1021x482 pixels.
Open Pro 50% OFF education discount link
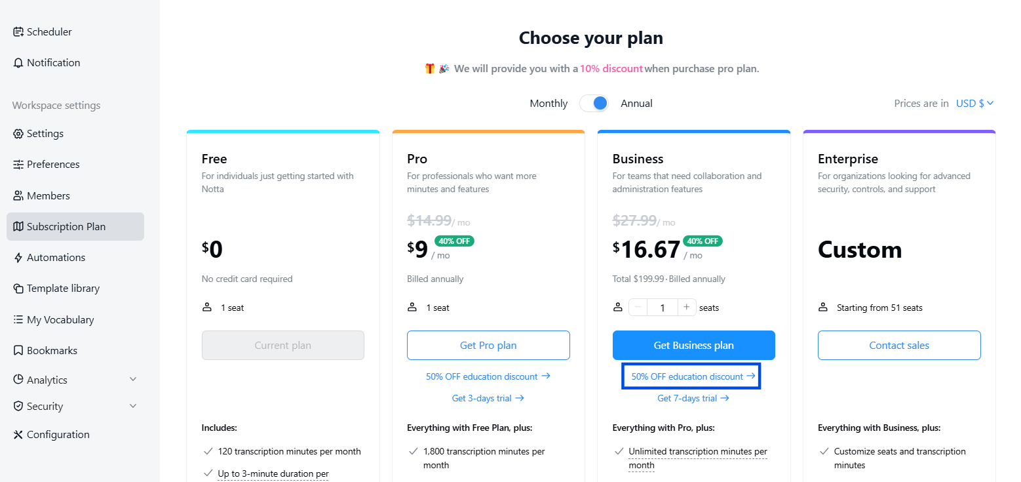click(x=488, y=376)
